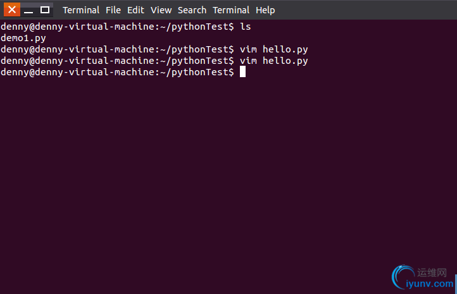Click the ls command text
The image size is (457, 294).
[246, 27]
